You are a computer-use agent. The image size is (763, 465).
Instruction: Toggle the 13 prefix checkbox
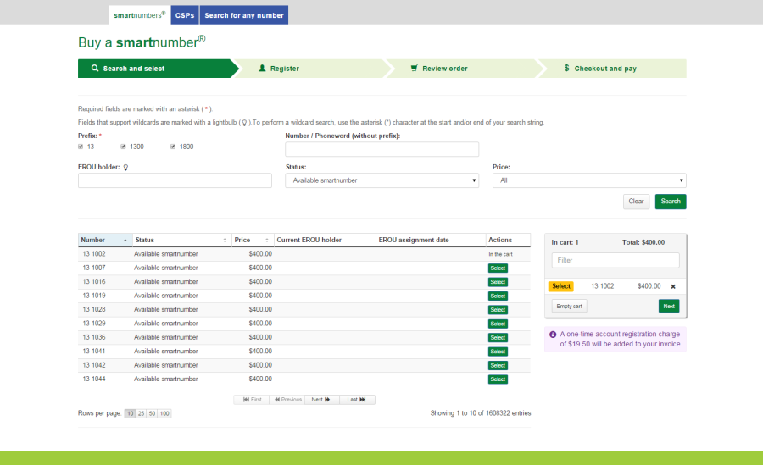click(x=81, y=147)
